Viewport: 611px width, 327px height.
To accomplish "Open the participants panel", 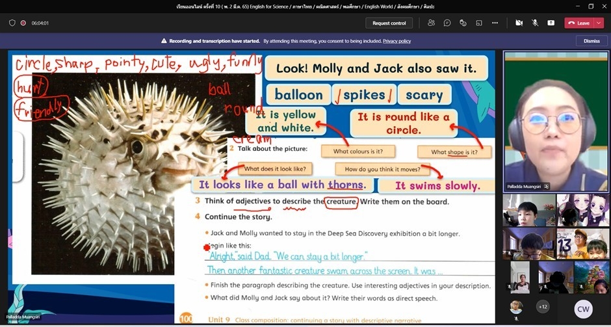I will (431, 23).
